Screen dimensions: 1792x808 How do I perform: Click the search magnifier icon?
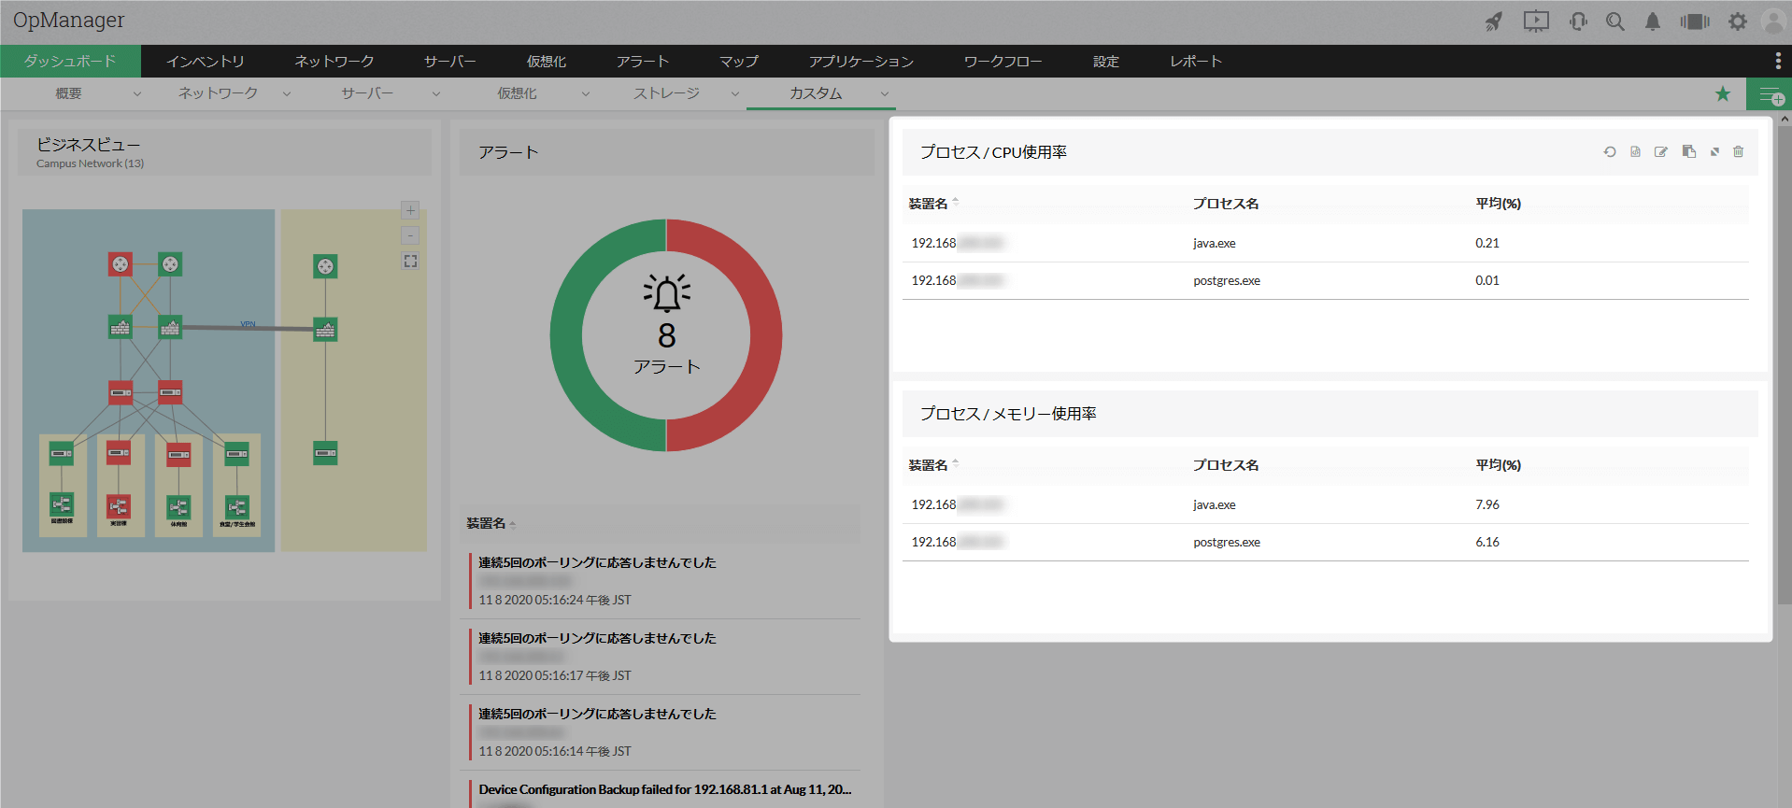click(1614, 21)
